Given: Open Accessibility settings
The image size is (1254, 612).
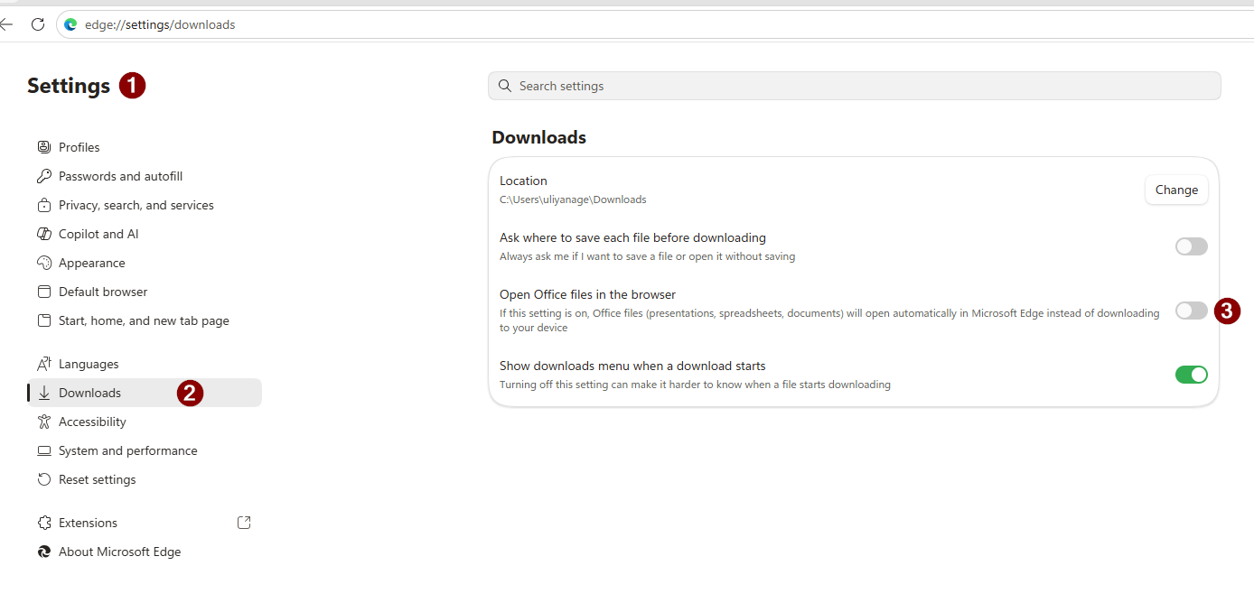Looking at the screenshot, I should click(145, 422).
